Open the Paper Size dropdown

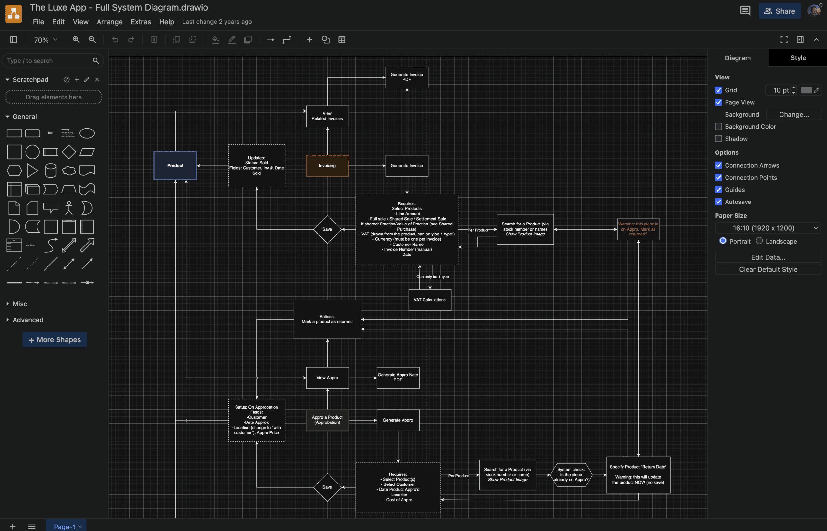768,228
